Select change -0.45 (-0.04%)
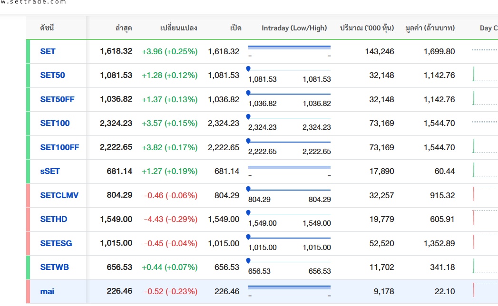 [171, 243]
